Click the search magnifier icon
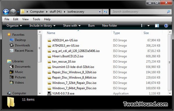174x111 pixels. point(168,12)
